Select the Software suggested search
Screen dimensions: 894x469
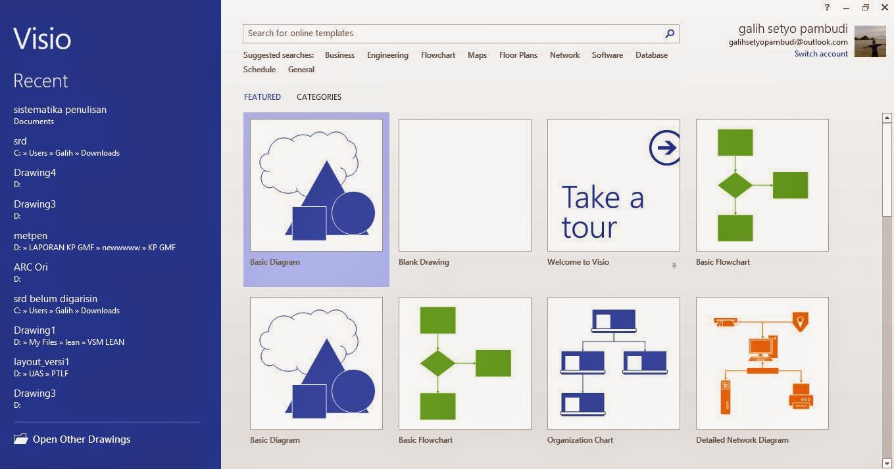(x=607, y=55)
